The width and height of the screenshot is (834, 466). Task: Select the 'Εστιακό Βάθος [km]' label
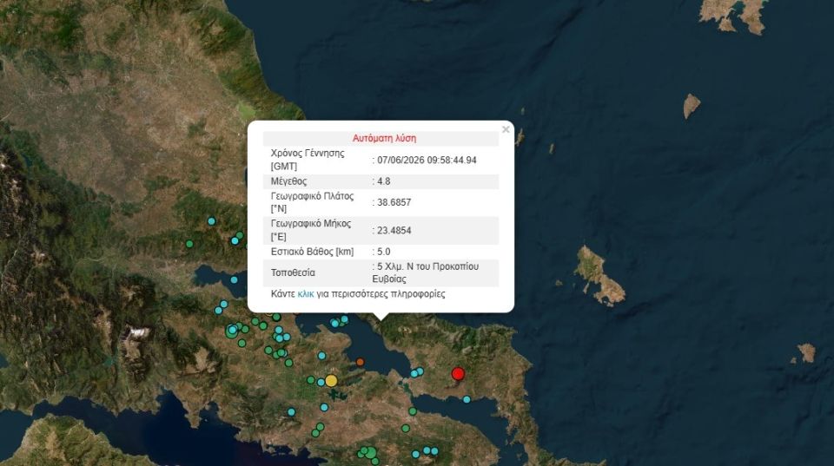pyautogui.click(x=312, y=252)
